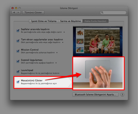The width and height of the screenshot is (138, 114).
Task: Click Bluetooth İzleme Dörtgenini Ayarla button
Action: [95, 95]
